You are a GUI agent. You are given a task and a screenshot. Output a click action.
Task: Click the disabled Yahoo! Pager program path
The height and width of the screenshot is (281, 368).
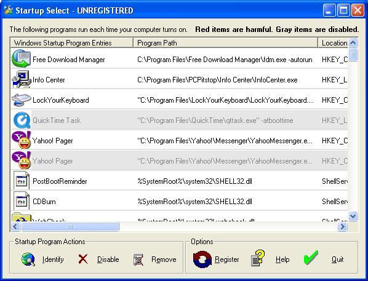225,161
